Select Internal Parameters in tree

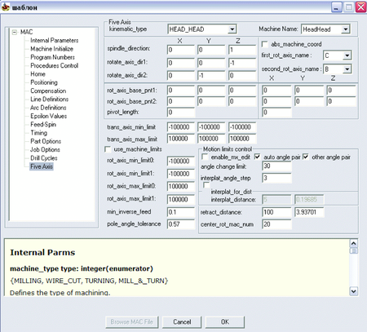pyautogui.click(x=55, y=41)
